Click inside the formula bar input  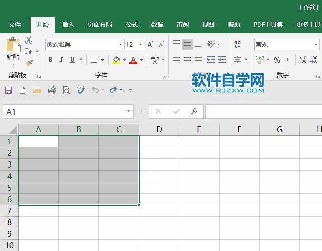tap(264, 112)
